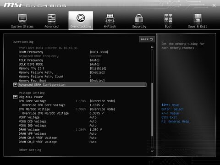Toggle Memory Failure Retry [Enabled] setting

[x=97, y=72]
